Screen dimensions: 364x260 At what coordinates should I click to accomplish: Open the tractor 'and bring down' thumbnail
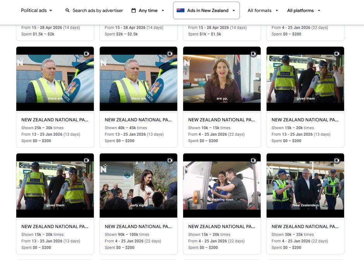(222, 185)
